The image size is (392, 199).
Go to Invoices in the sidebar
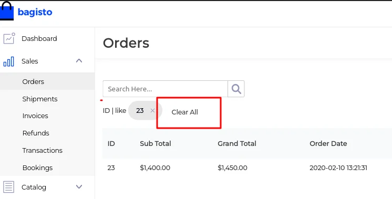[35, 116]
